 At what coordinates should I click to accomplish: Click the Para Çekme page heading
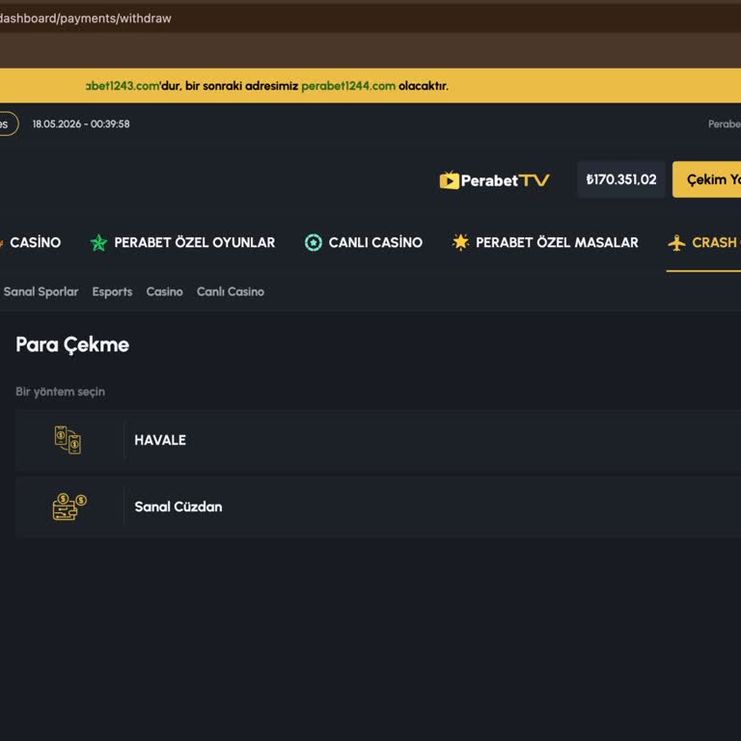(72, 344)
